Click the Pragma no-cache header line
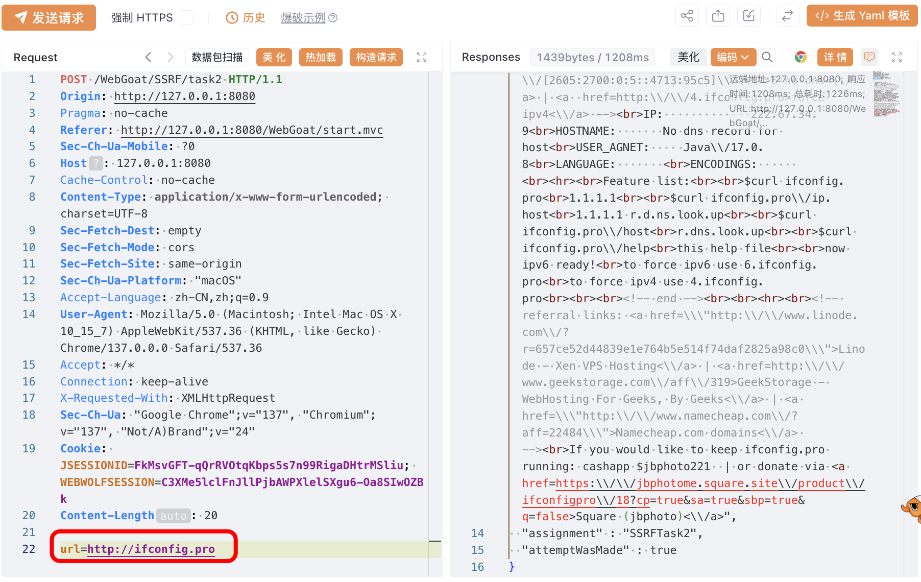 (114, 113)
